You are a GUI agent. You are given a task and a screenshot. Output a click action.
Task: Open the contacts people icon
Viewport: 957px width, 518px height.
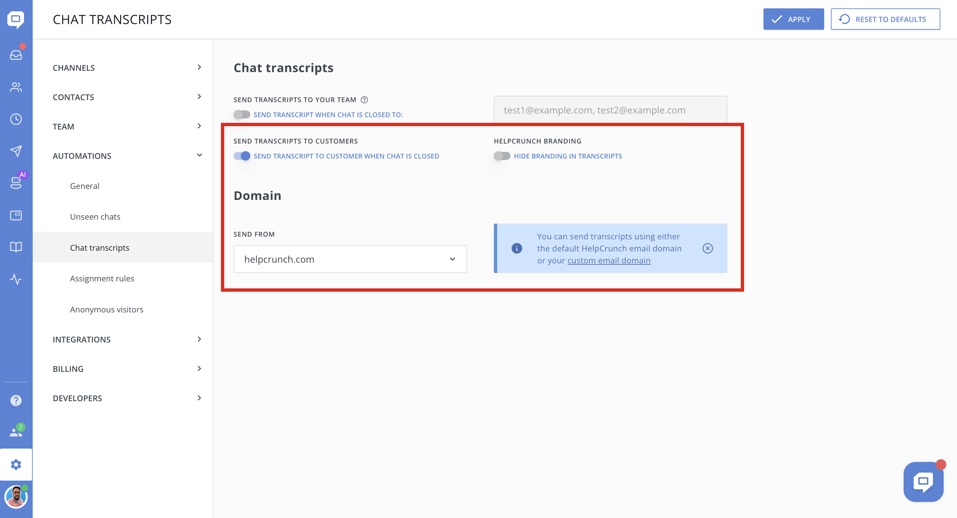click(x=16, y=87)
